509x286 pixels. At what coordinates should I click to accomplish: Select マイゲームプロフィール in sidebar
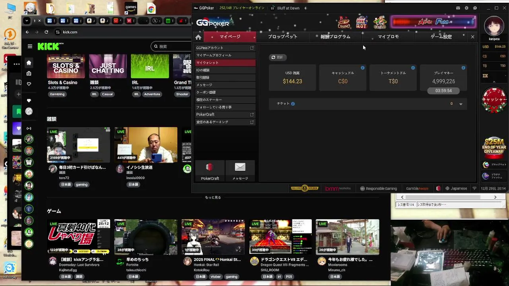click(225, 55)
